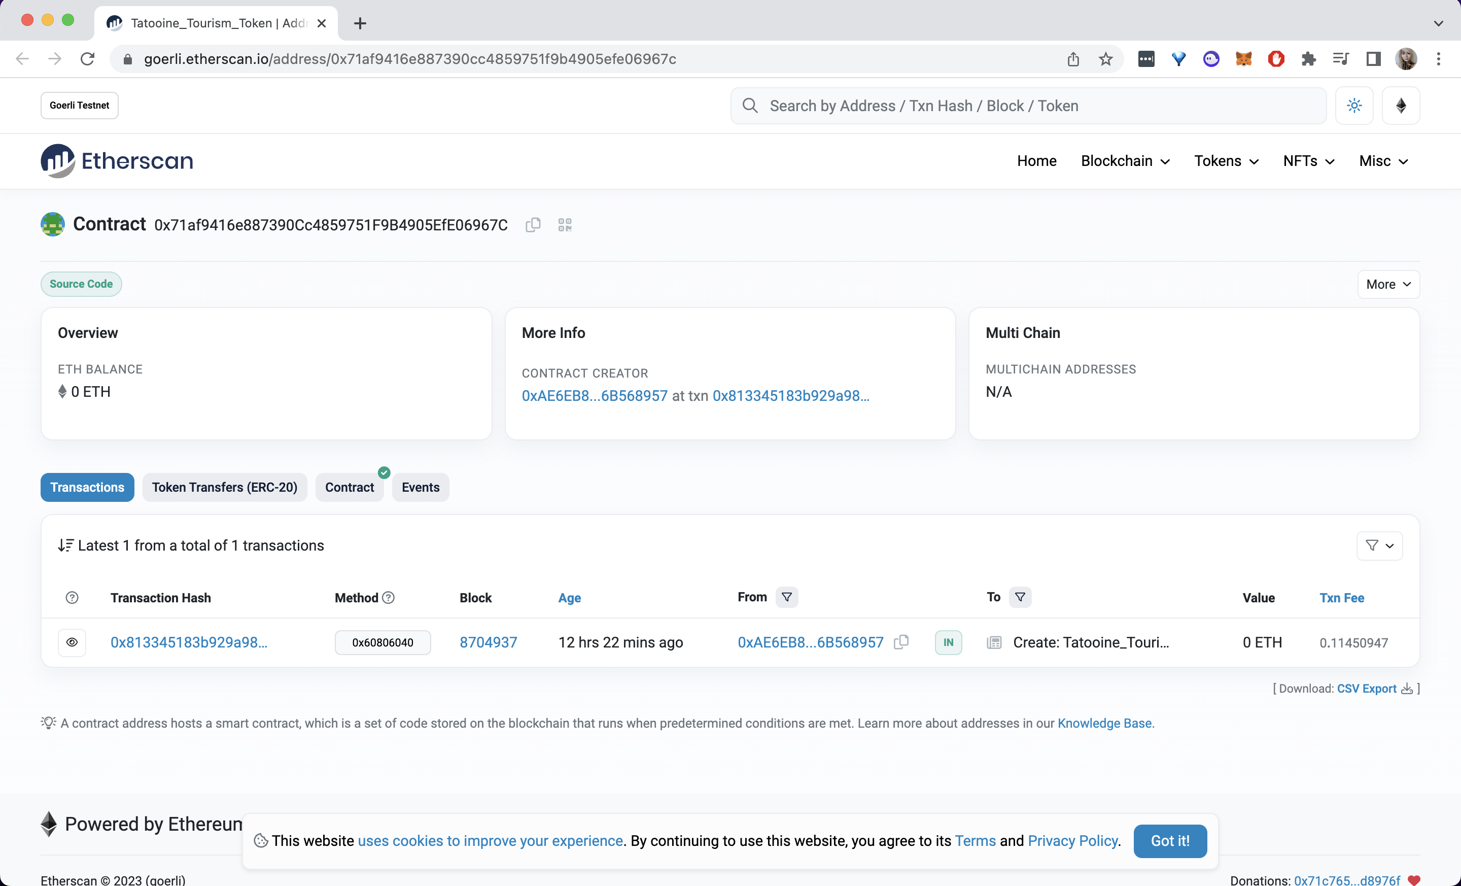
Task: Expand the Tokens menu
Action: coord(1226,161)
